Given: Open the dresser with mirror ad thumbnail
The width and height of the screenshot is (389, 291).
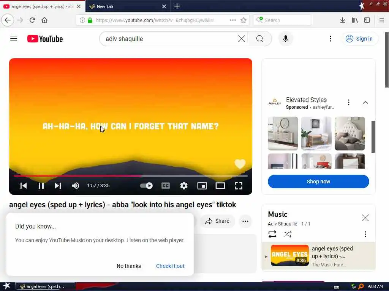Looking at the screenshot, I should [x=283, y=133].
